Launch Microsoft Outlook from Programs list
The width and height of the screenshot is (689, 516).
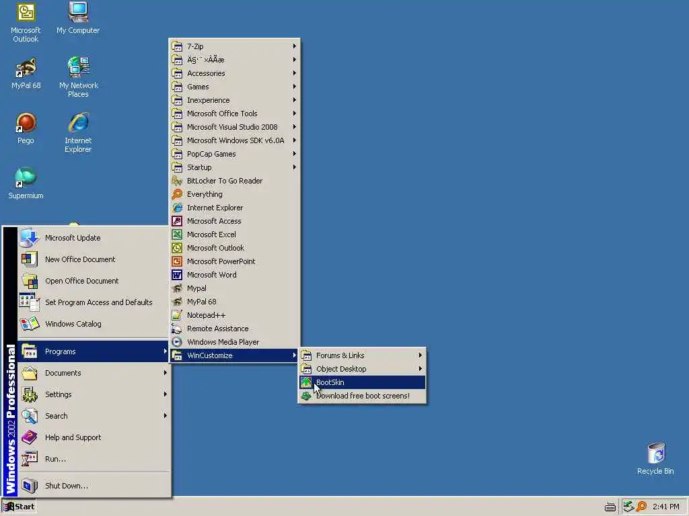click(235, 248)
